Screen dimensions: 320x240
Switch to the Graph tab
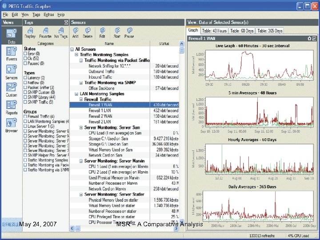[193, 30]
